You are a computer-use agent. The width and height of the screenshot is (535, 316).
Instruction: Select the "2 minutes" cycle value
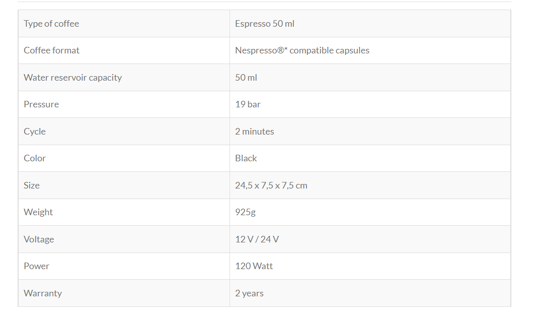(255, 132)
